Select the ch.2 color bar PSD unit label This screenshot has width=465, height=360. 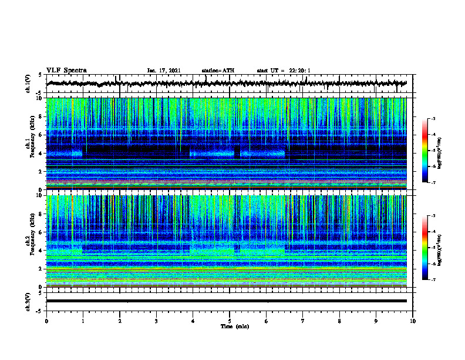pos(440,249)
